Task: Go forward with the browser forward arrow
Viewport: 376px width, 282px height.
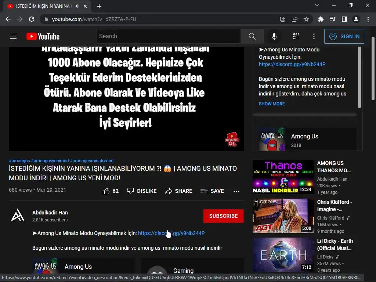Action: 20,19
